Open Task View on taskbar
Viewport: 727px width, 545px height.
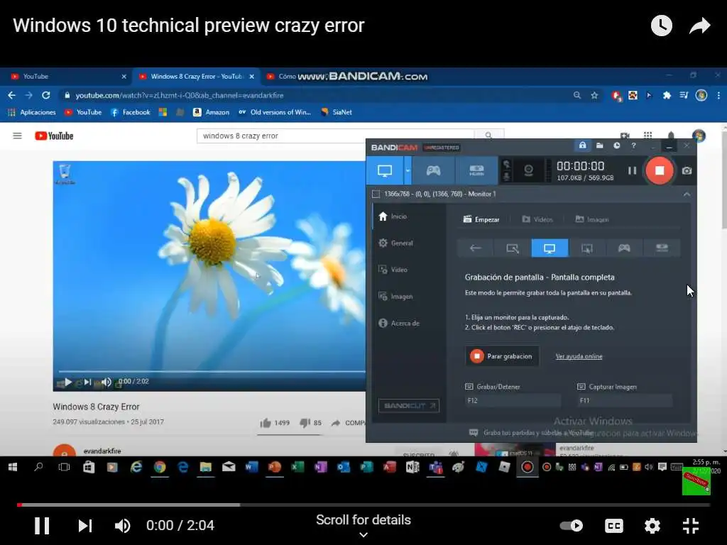(x=64, y=467)
